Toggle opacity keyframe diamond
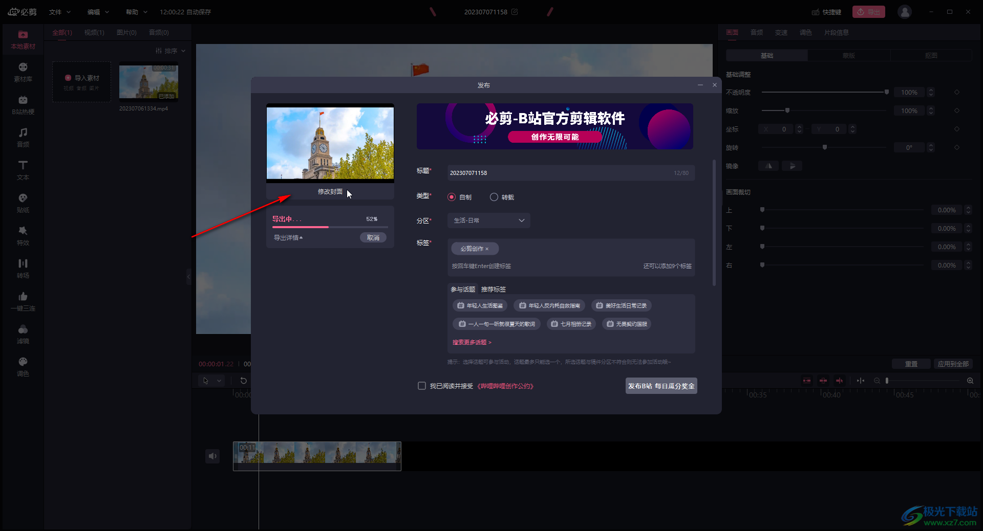The width and height of the screenshot is (983, 531). tap(957, 92)
